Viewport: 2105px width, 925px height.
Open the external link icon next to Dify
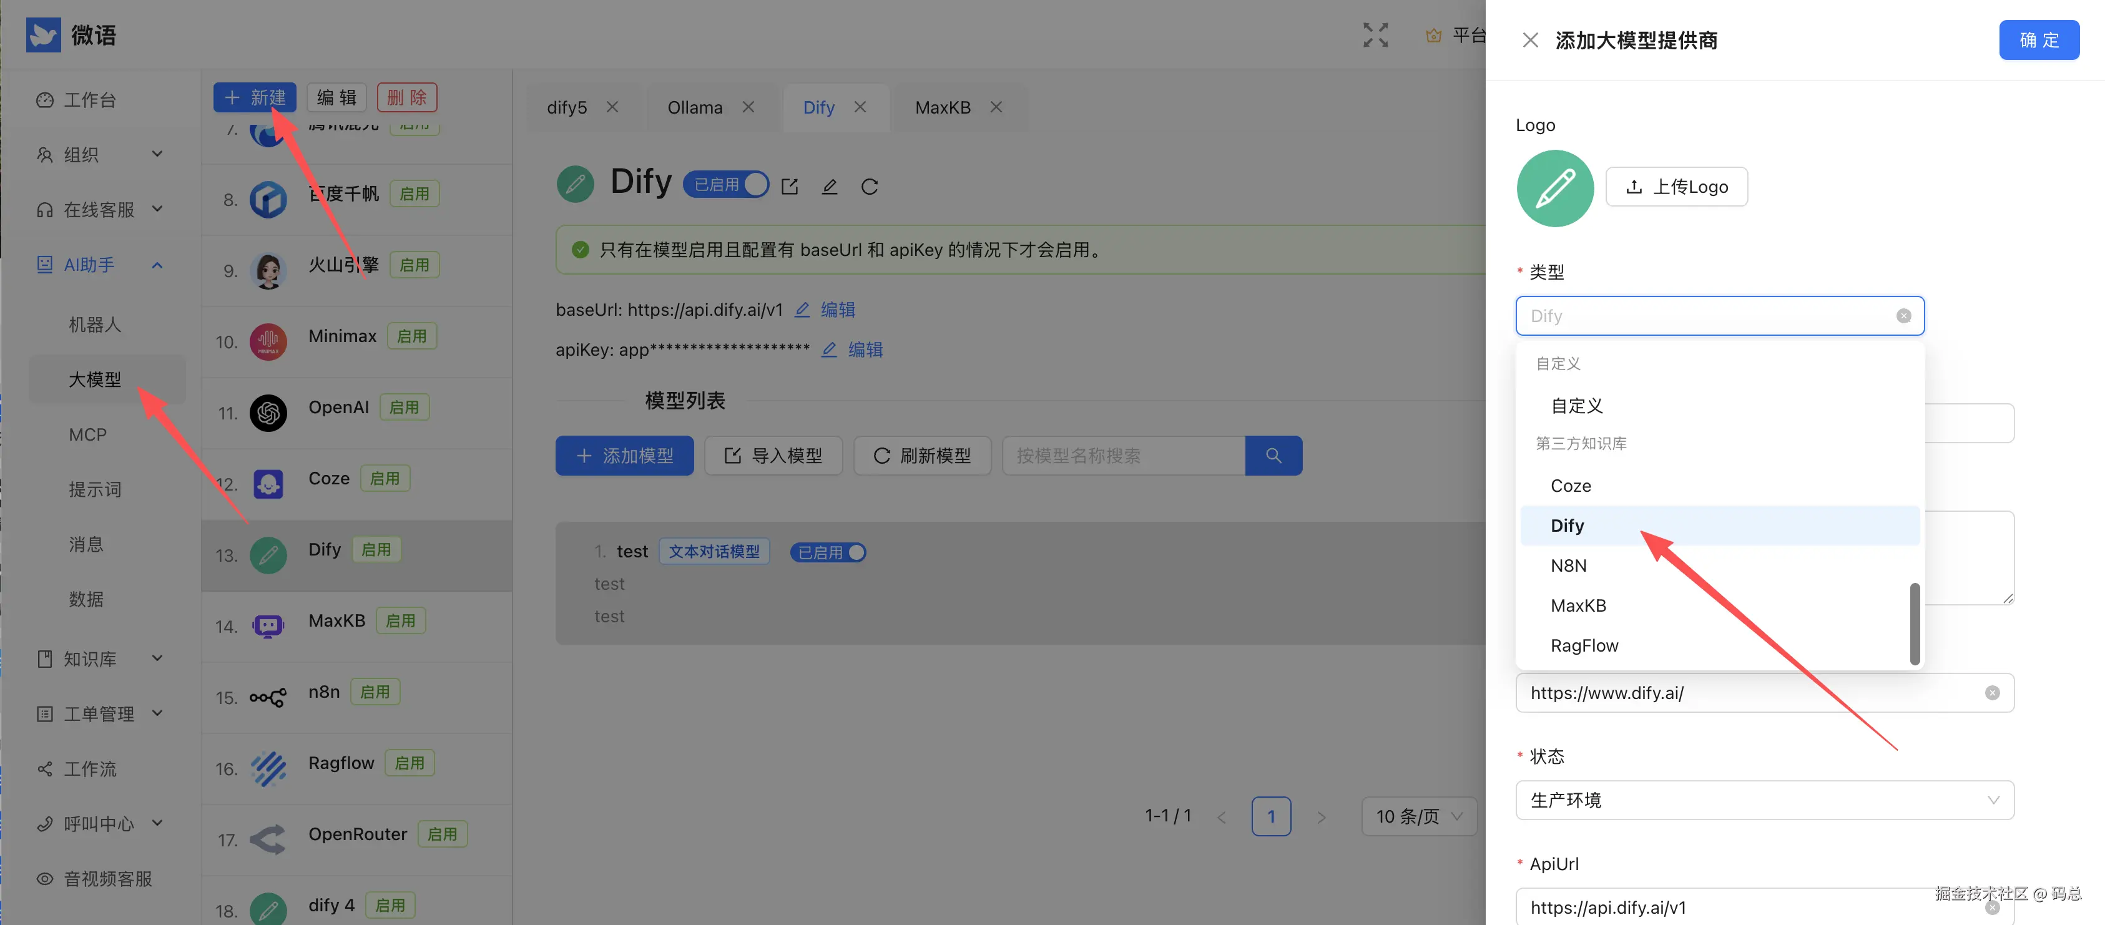789,186
